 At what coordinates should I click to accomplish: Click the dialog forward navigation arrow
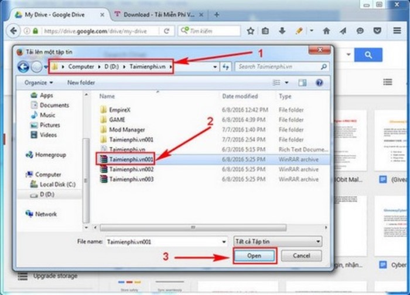(36, 67)
